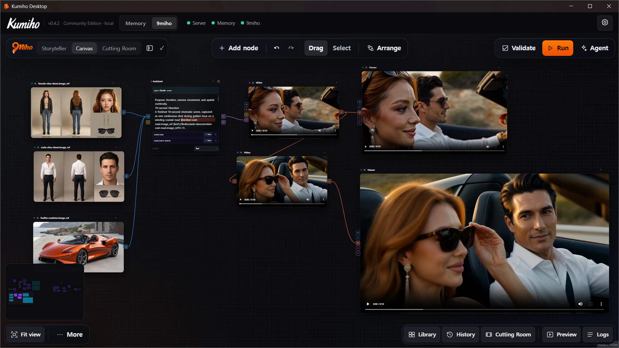
Task: Open more options on large bottom Viewer video
Action: 601,304
